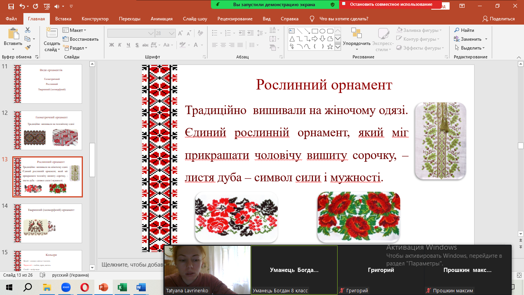
Task: Align text left
Action: [x=215, y=45]
